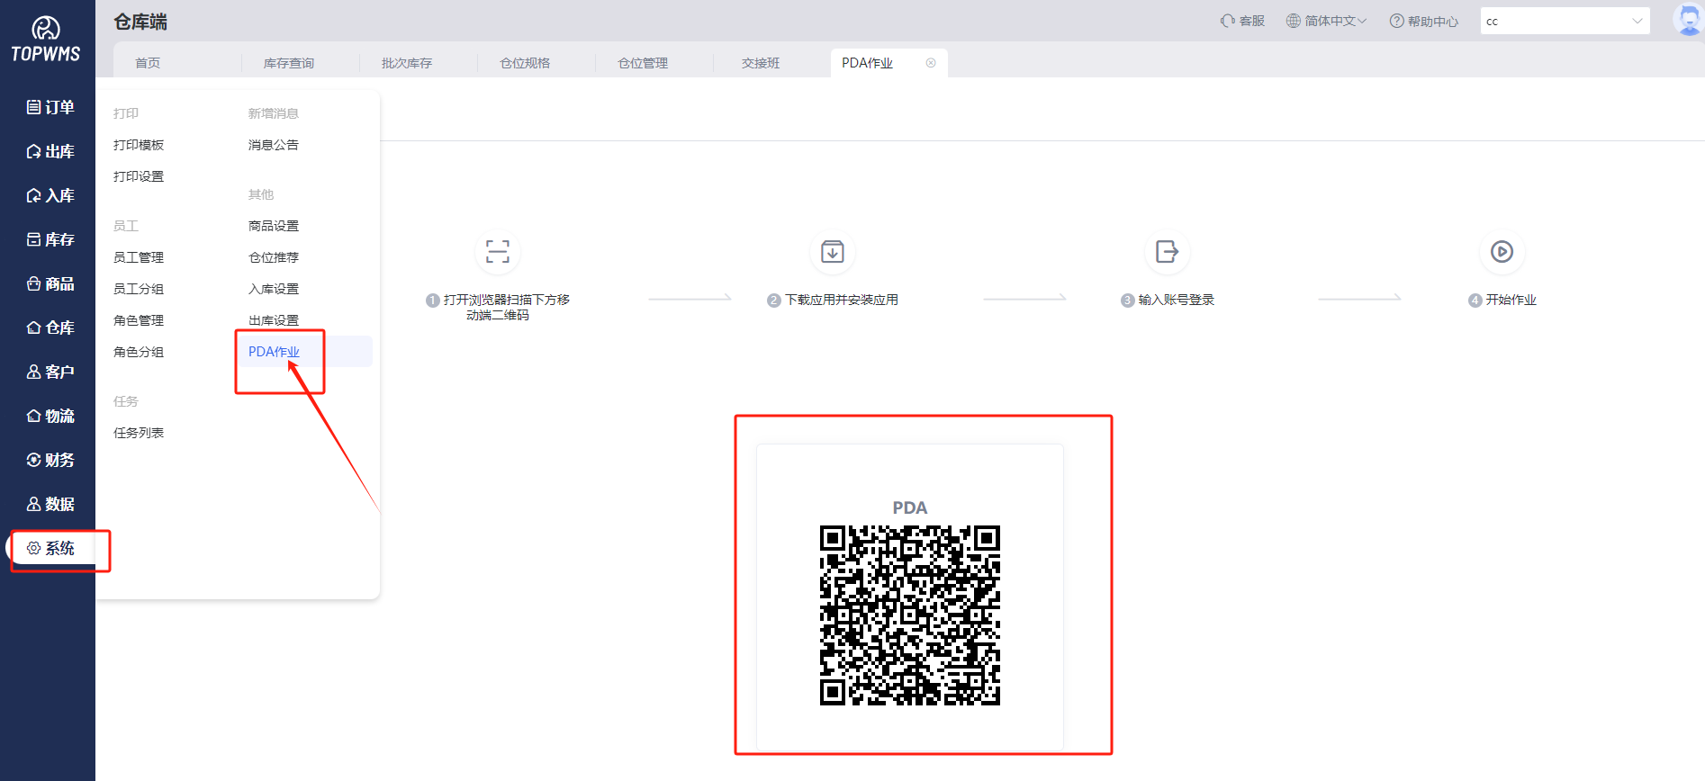The image size is (1705, 781).
Task: Open the 数据 sidebar menu
Action: 50,504
